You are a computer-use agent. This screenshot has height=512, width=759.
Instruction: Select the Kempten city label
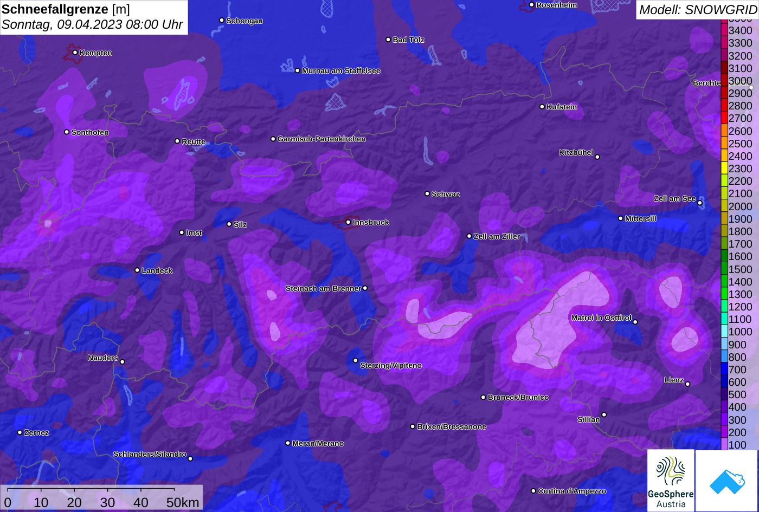pyautogui.click(x=96, y=53)
